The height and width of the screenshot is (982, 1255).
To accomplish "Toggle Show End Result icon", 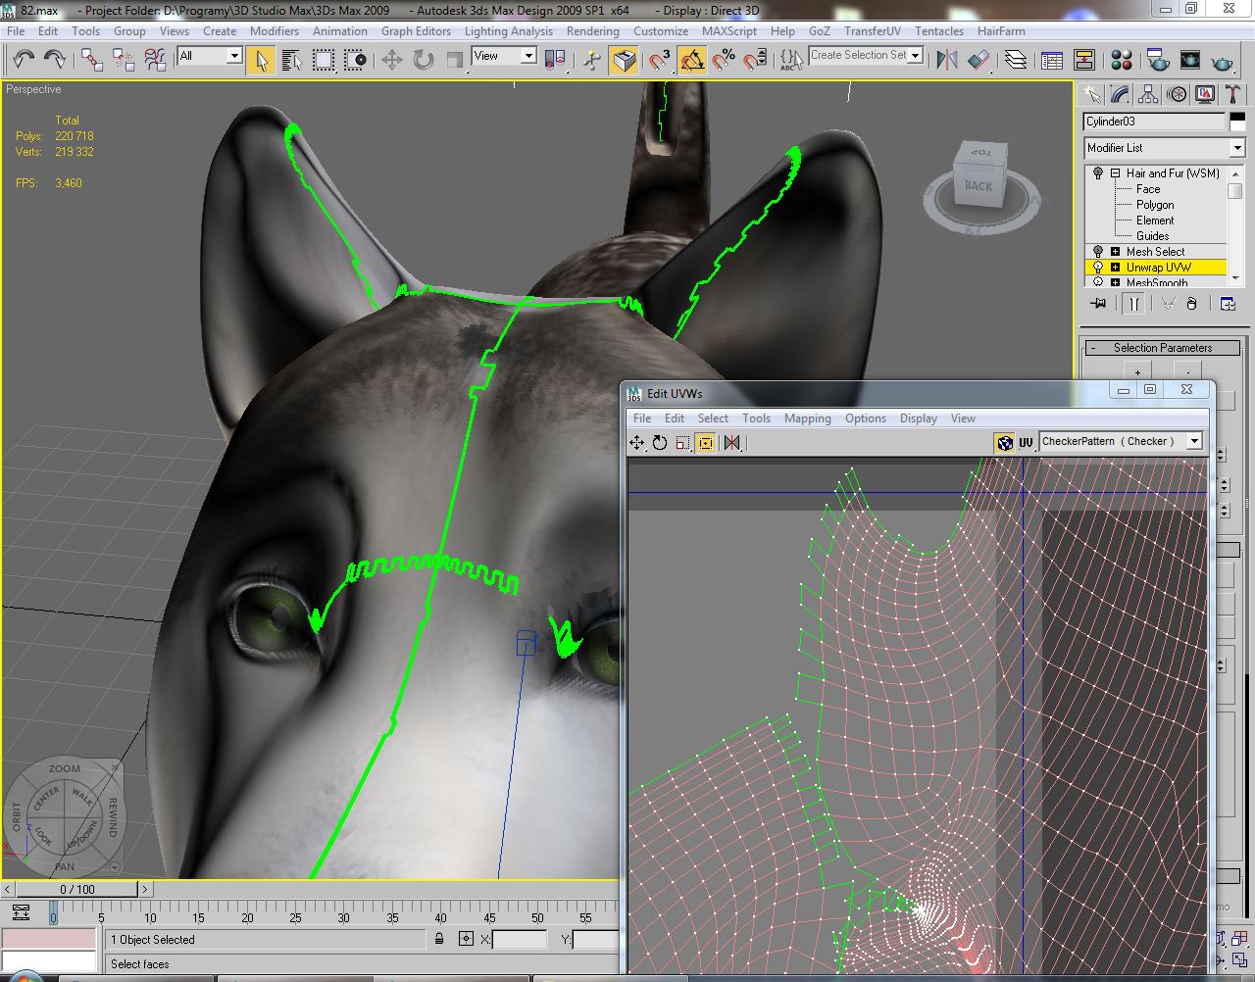I will [1134, 304].
